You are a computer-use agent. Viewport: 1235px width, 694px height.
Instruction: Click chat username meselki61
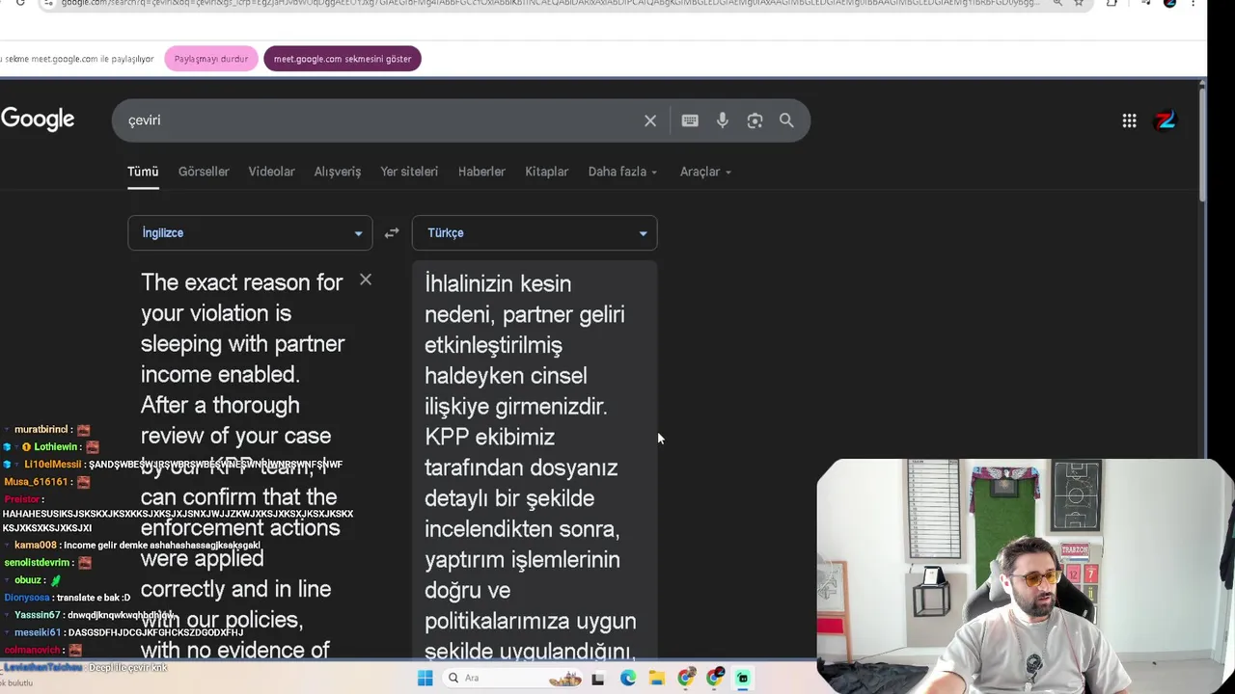pos(37,632)
